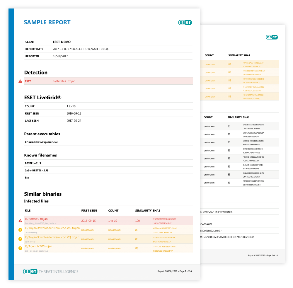Select JS/Retefe.C trojan in the Infected files table
Image resolution: width=293 pixels, height=288 pixels.
[36, 219]
